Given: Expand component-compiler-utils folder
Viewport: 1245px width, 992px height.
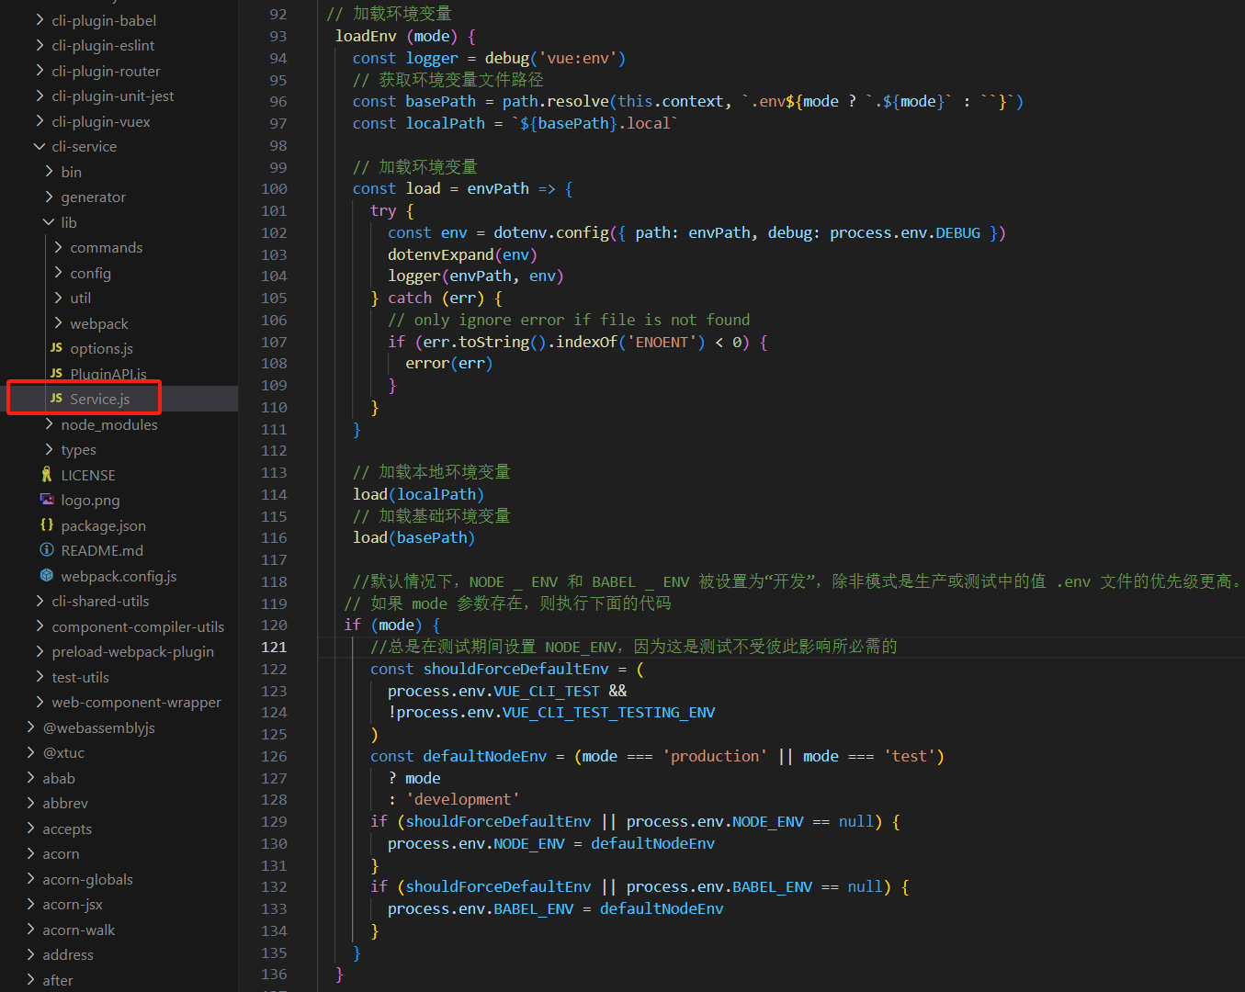Looking at the screenshot, I should 40,626.
